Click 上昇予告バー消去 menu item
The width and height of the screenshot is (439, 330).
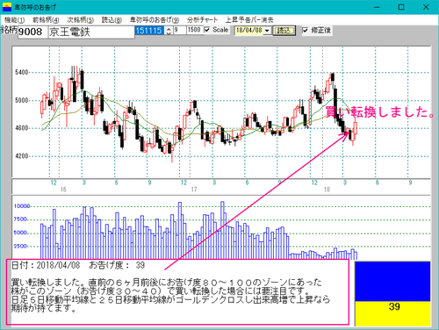(x=249, y=20)
